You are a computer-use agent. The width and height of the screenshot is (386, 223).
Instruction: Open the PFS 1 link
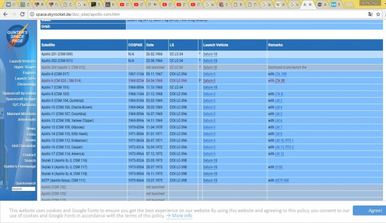(x=289, y=140)
